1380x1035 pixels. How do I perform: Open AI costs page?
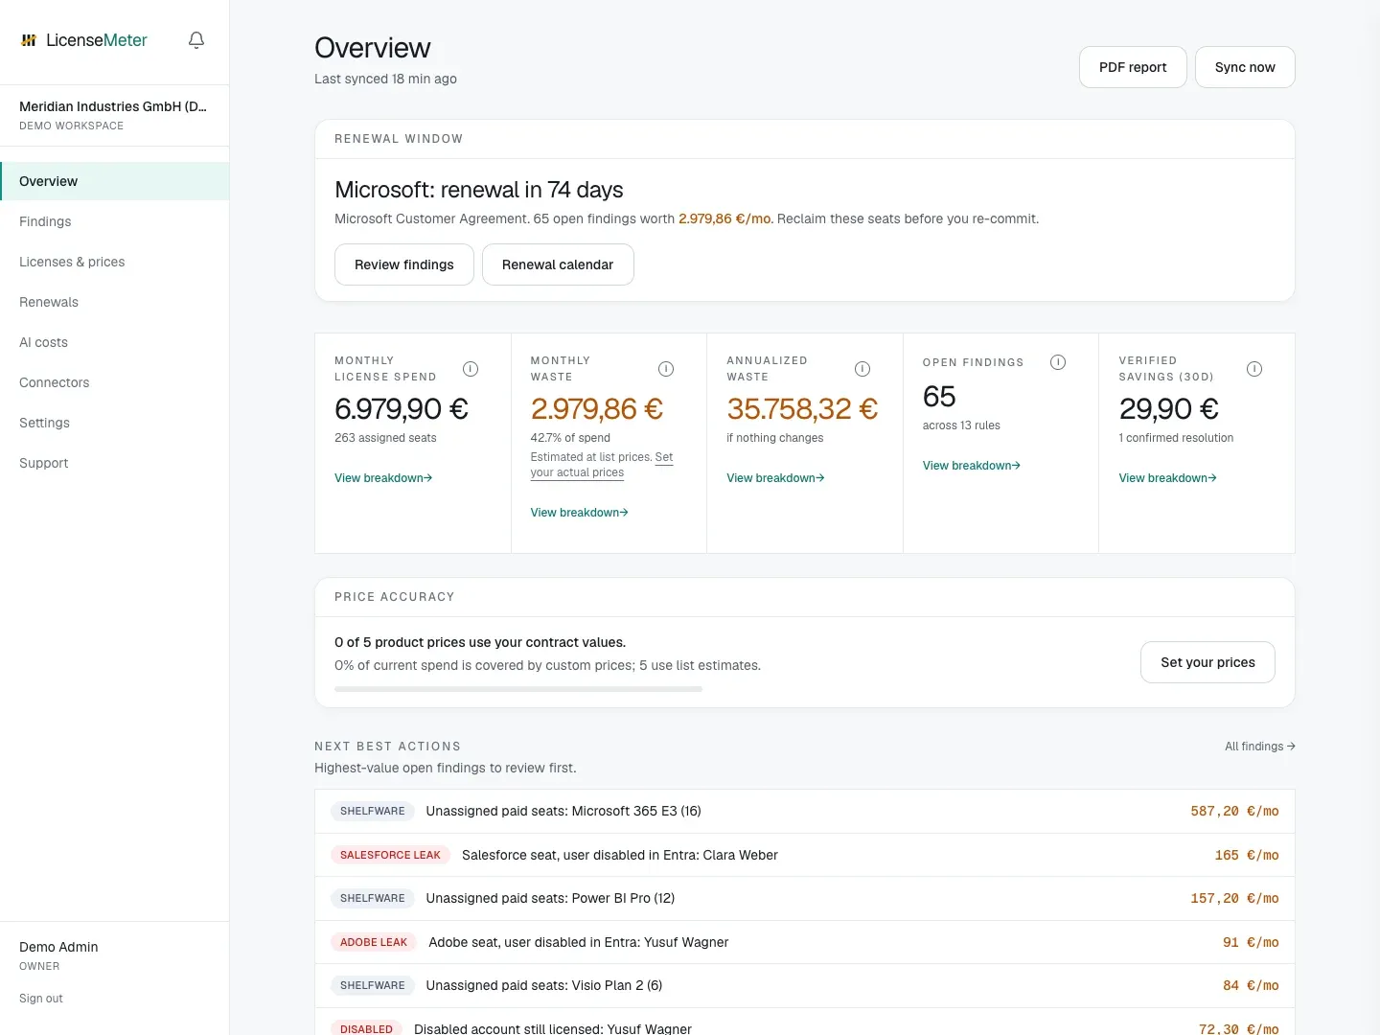click(115, 342)
